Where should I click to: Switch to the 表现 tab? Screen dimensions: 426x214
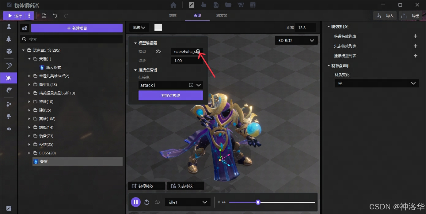coord(197,16)
